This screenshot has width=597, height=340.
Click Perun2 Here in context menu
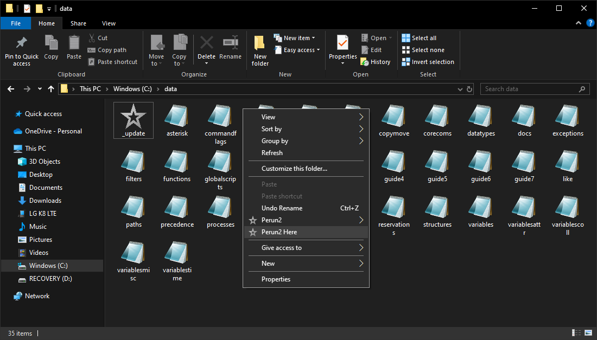pyautogui.click(x=306, y=232)
